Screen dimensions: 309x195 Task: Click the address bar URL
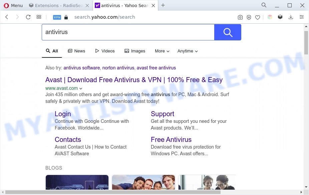pos(105,17)
